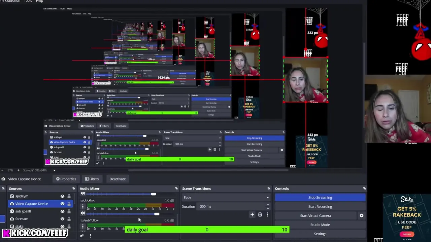Increase transition duration with up arrow

coord(268,205)
